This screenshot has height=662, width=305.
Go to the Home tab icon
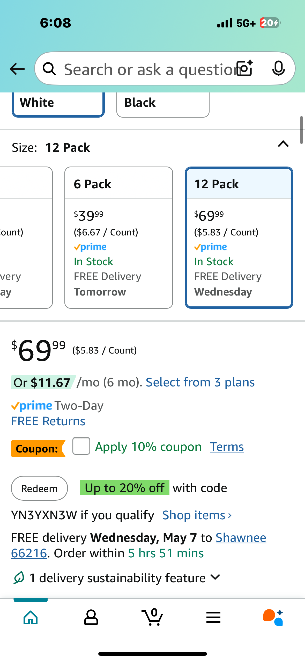31,617
